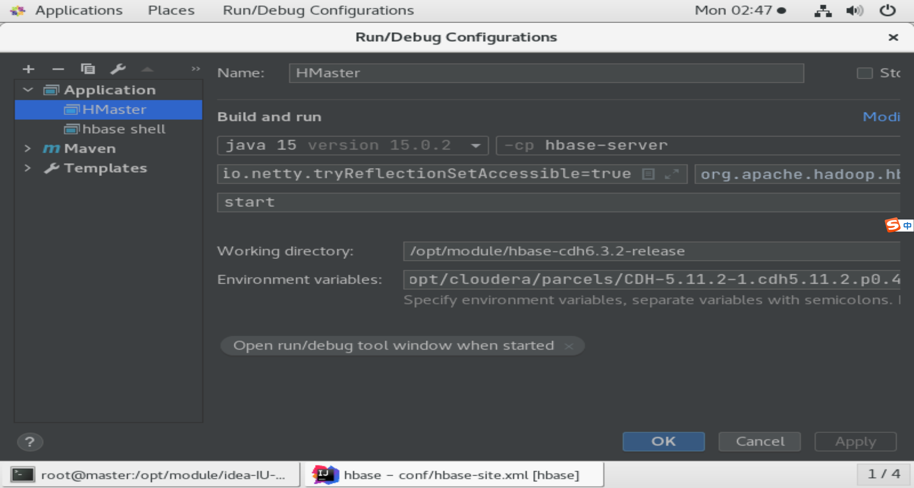This screenshot has width=914, height=488.
Task: Open the java 15 JDK dropdown
Action: coord(475,146)
